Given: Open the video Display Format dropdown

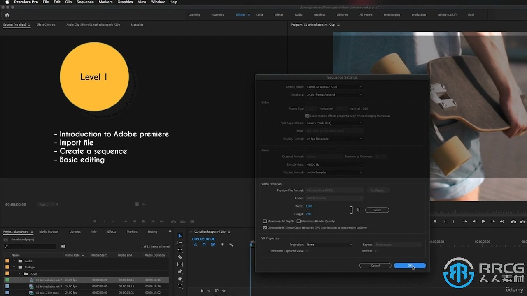Looking at the screenshot, I should (334, 139).
